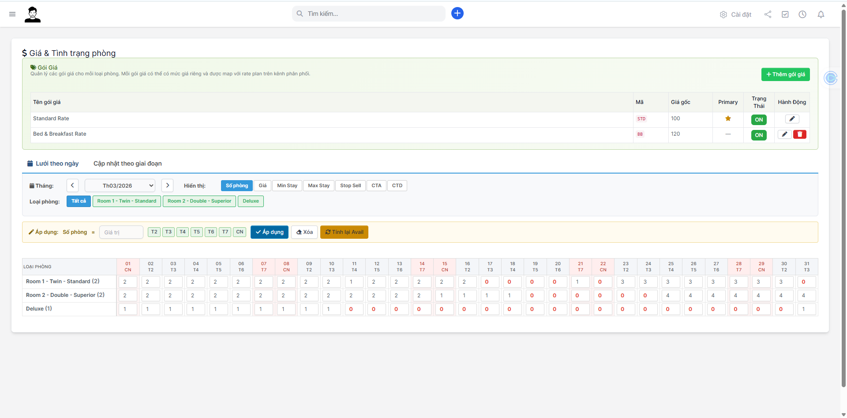Click the hamburger menu icon top left
847x418 pixels.
pyautogui.click(x=12, y=14)
